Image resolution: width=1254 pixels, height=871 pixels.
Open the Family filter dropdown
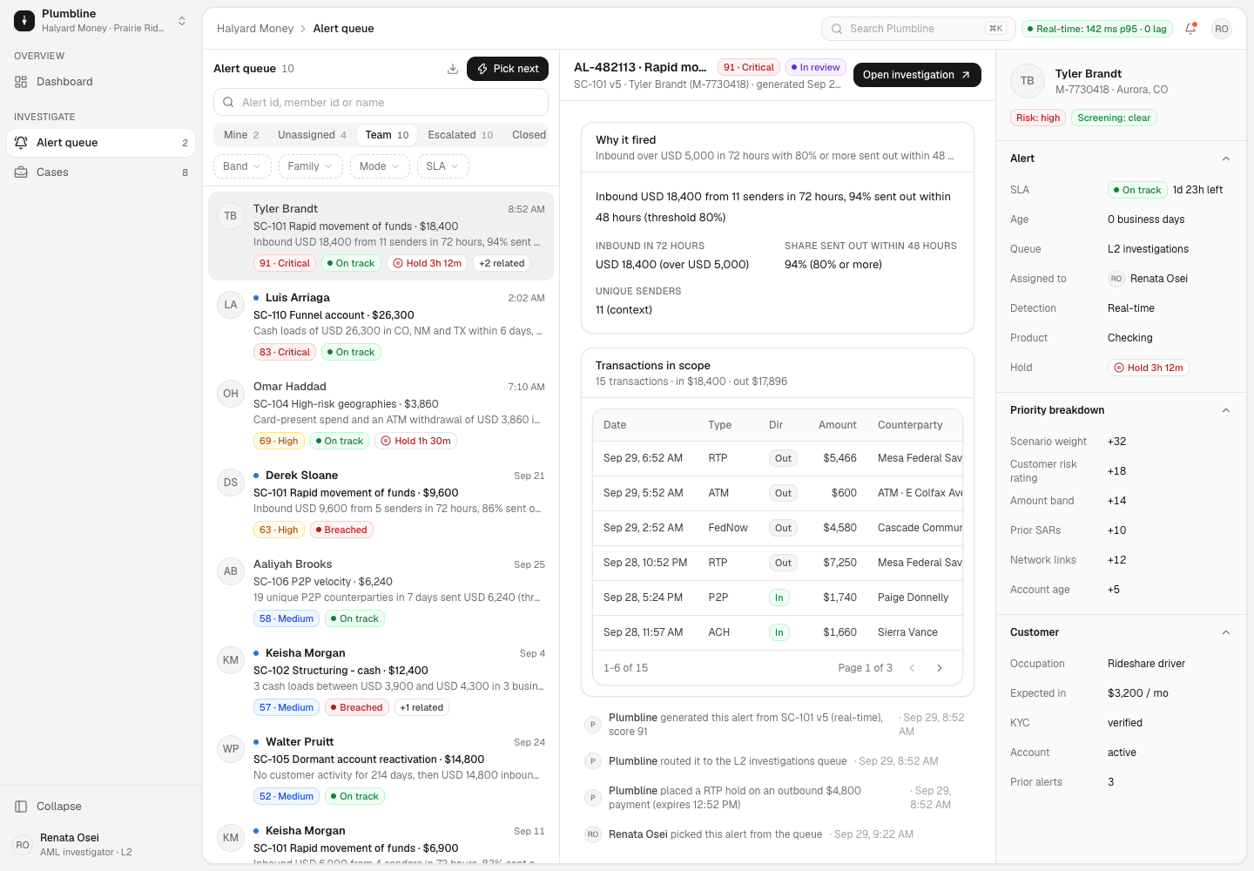pos(310,166)
